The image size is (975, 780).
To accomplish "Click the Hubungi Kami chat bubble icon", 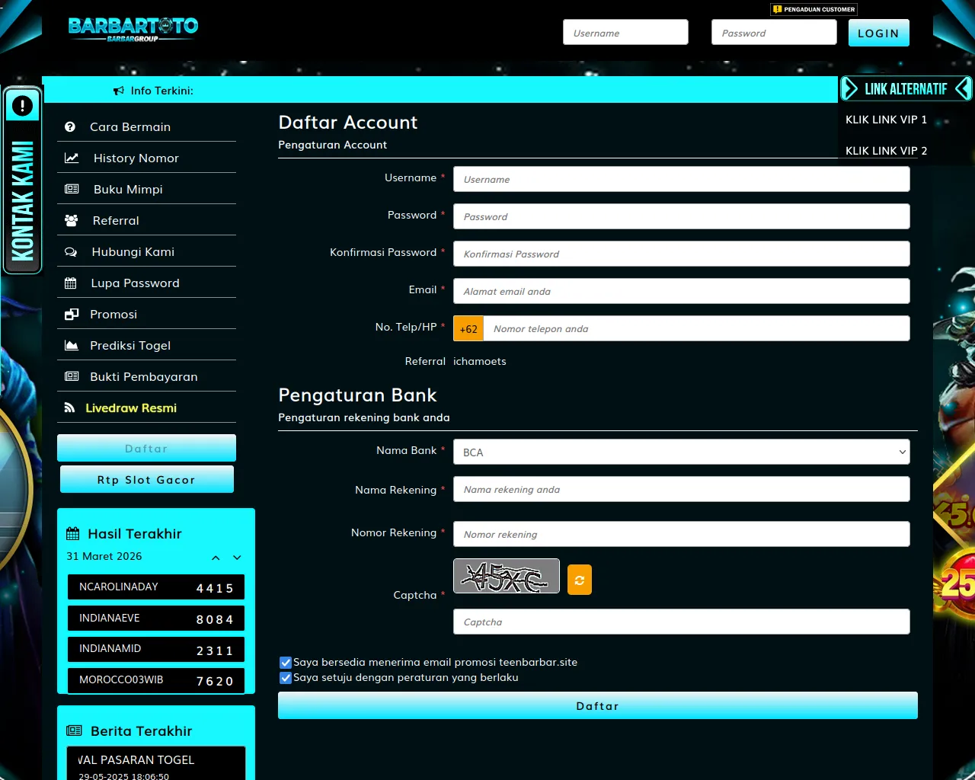I will (71, 252).
